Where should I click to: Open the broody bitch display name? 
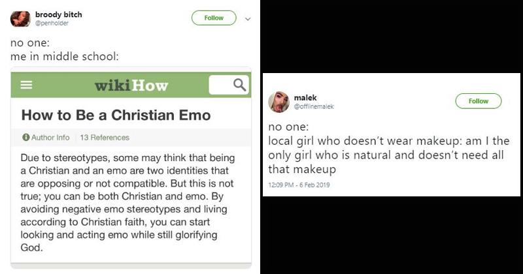click(59, 14)
